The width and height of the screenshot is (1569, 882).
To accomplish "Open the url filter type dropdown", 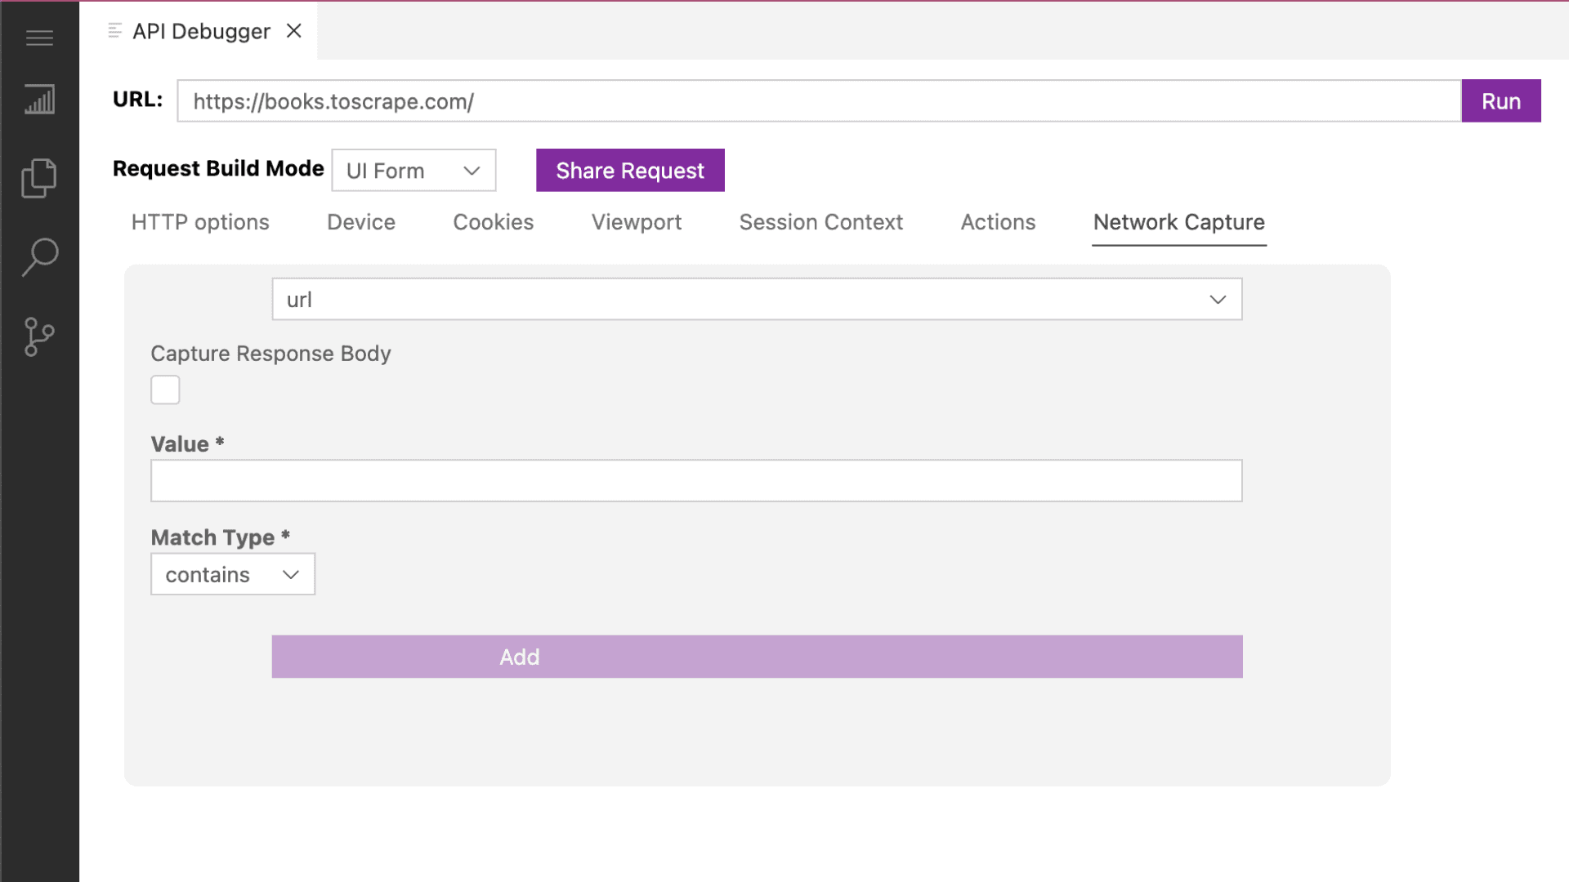I will point(757,300).
